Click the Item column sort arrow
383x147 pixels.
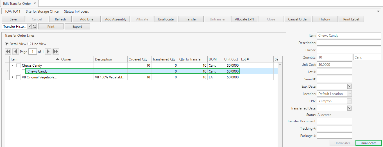(58, 59)
